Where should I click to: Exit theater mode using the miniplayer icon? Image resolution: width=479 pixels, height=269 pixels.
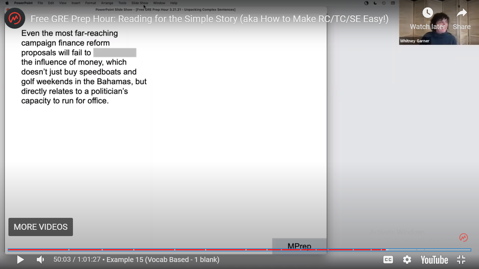tap(461, 260)
